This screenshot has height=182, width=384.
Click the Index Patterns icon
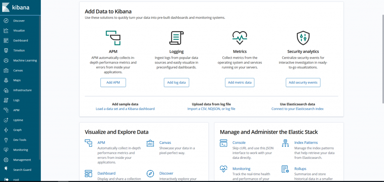285,143
